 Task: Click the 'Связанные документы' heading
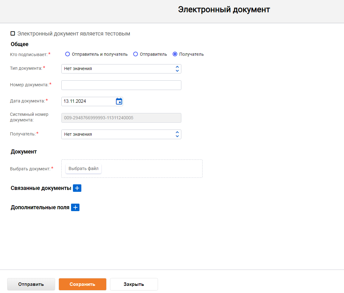(x=41, y=188)
